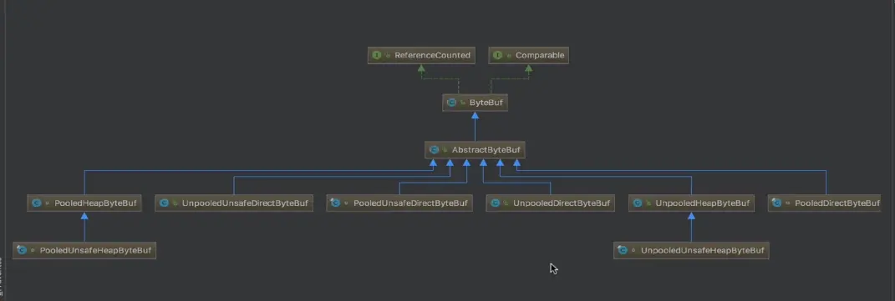Click the class icon of PooledUnsafeDirectByteBuf
This screenshot has height=301, width=895.
[336, 203]
